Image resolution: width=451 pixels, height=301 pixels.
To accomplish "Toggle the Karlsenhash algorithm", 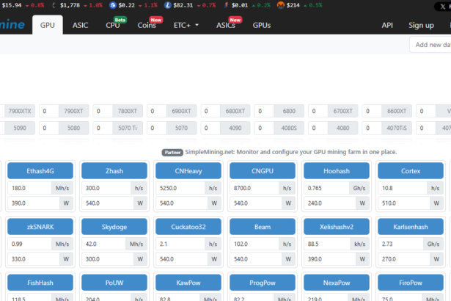I will pos(411,227).
